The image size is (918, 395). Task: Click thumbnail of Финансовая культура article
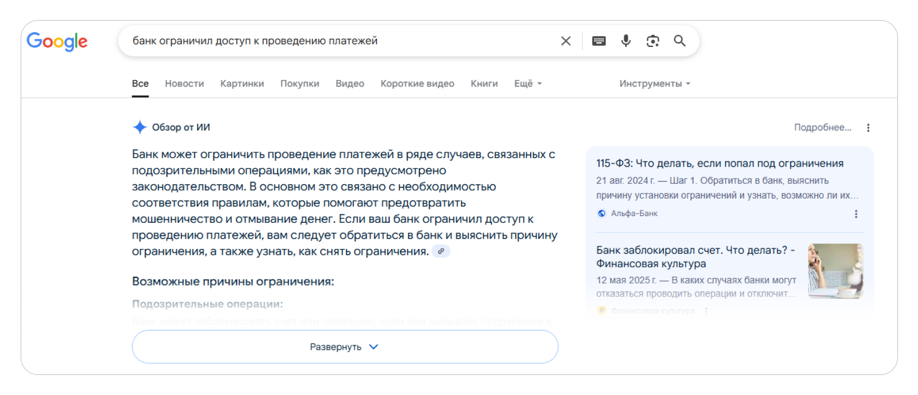coord(835,271)
